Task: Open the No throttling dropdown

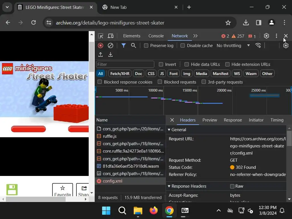Action: pos(233,46)
